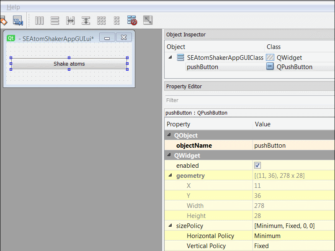Collapse the geometry property group
Screen dimensions: 335x251
(170, 176)
